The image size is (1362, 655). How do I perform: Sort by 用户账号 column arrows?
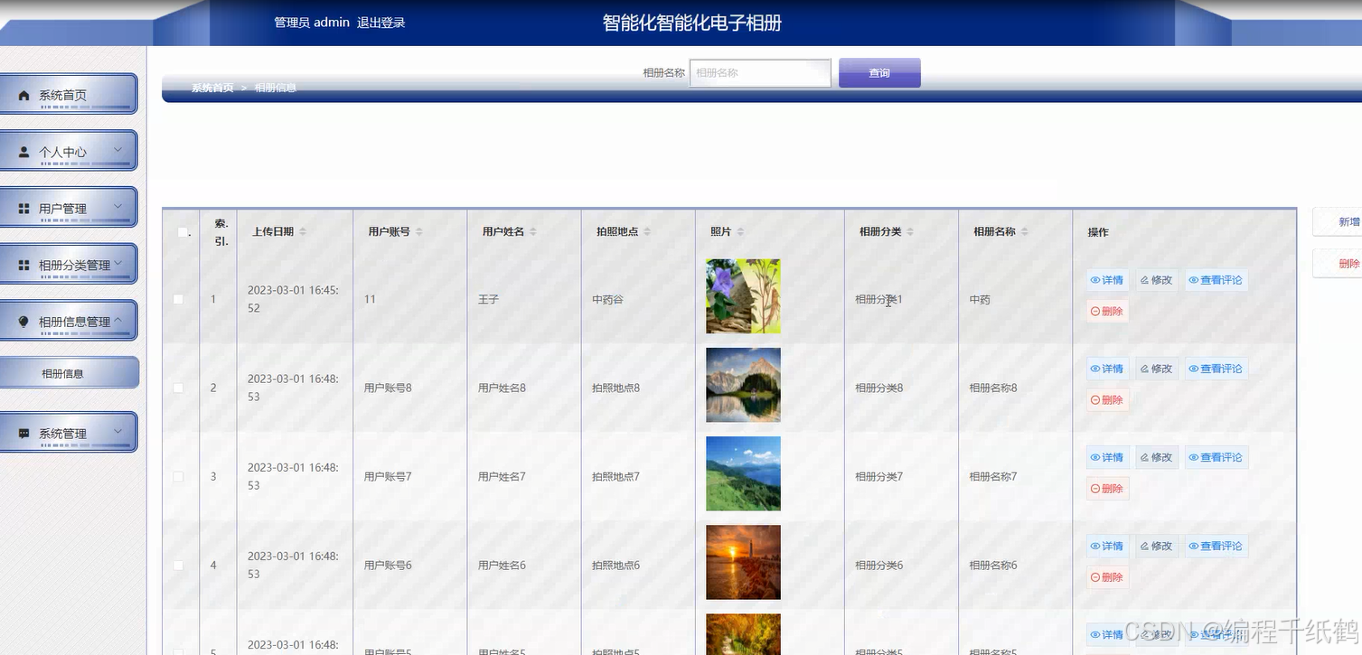click(418, 232)
